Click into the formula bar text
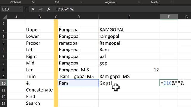 tap(122, 9)
